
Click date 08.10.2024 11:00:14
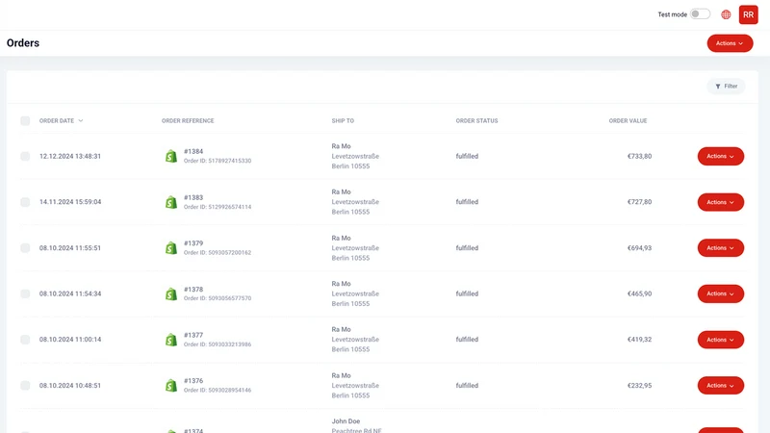tap(70, 340)
